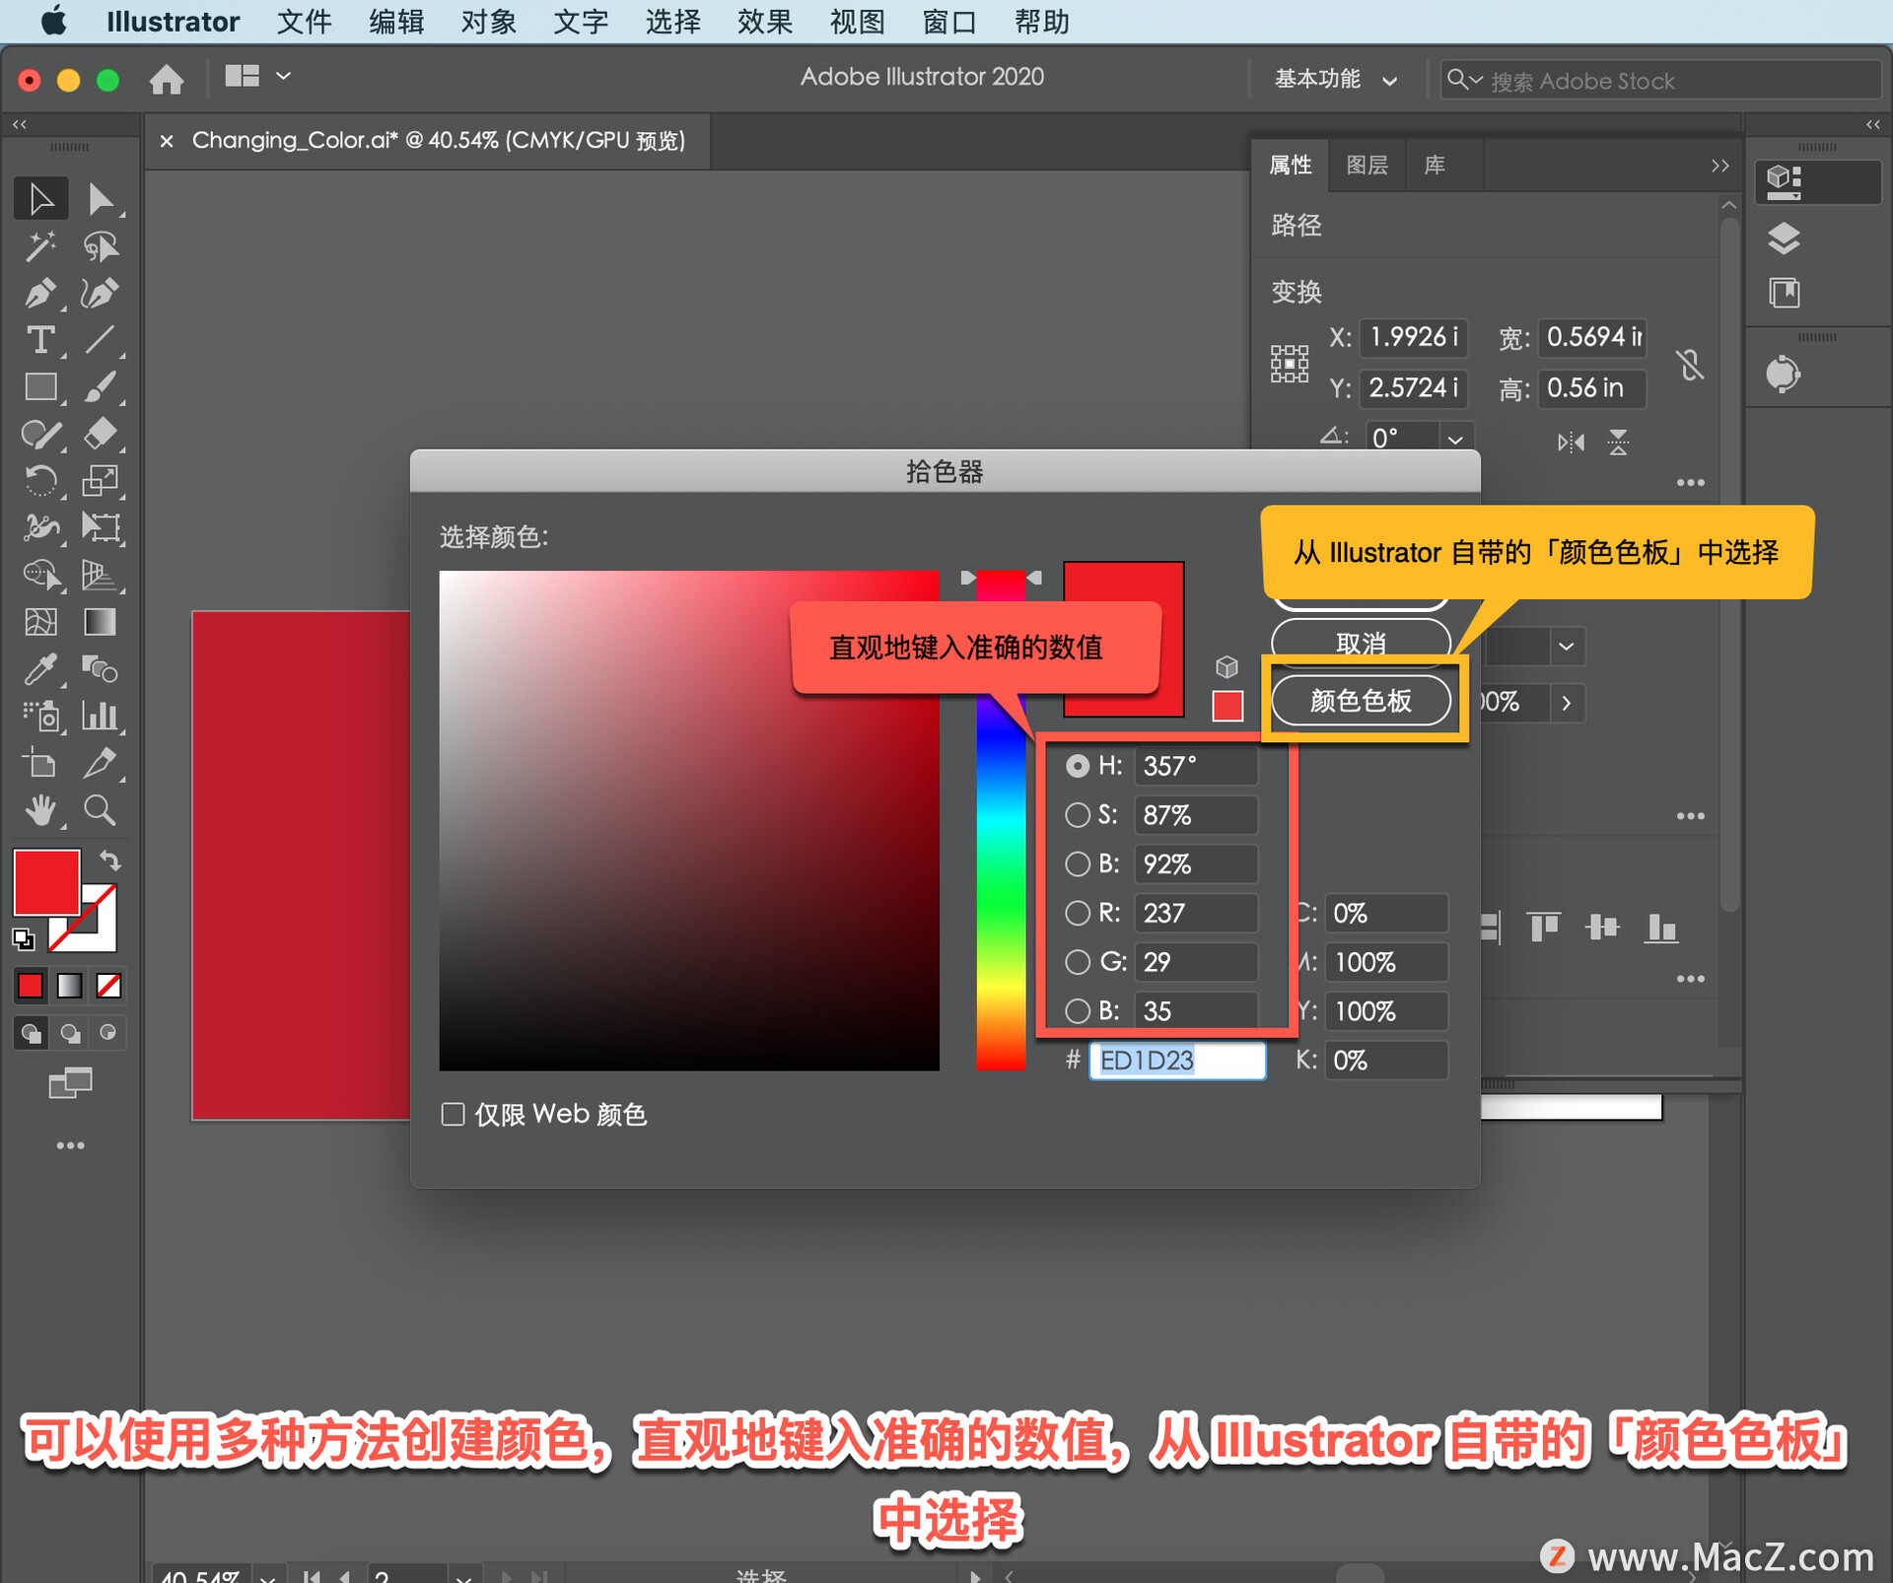Switch to the 图层 panel tab
Image resolution: width=1893 pixels, height=1583 pixels.
[x=1367, y=165]
